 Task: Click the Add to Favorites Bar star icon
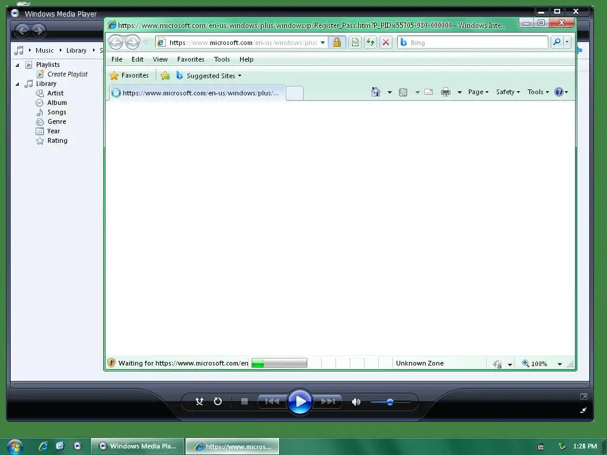165,75
